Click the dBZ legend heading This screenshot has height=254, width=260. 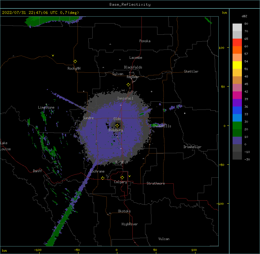click(x=244, y=16)
